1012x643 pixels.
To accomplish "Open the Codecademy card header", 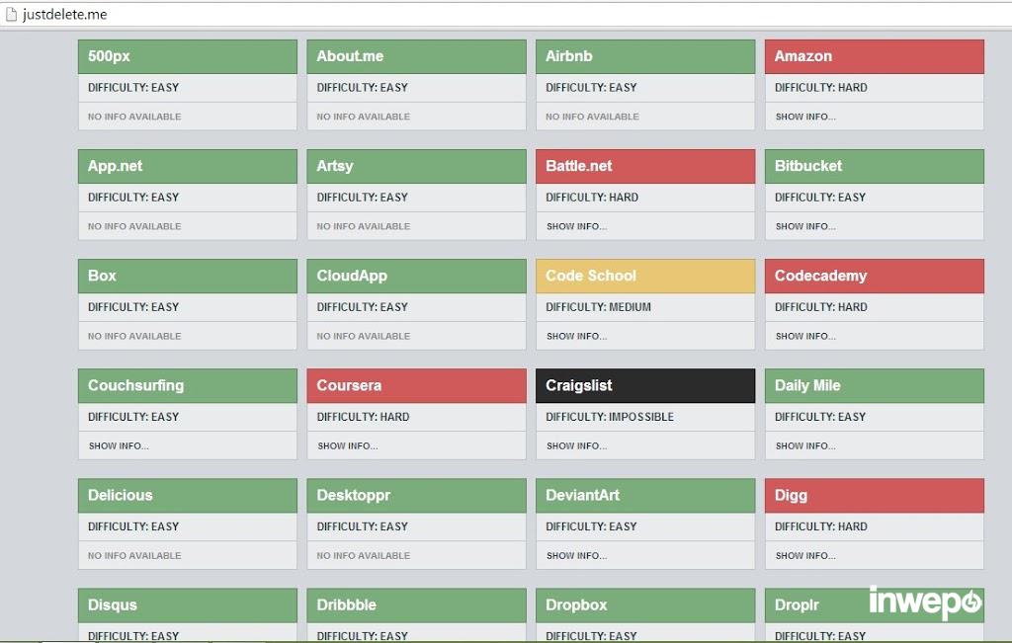I will 875,276.
